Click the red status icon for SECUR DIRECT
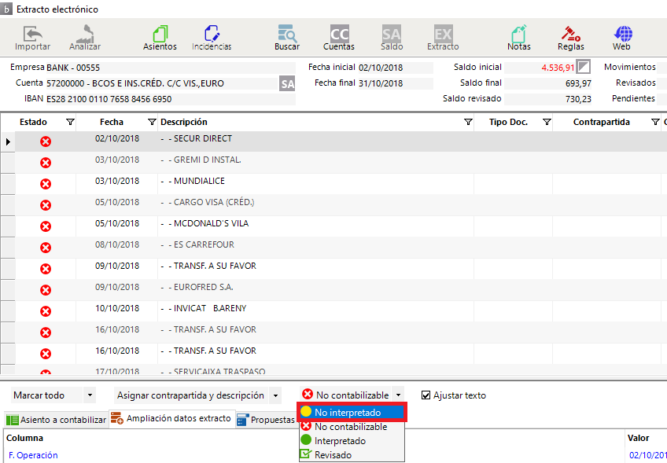 click(x=46, y=141)
